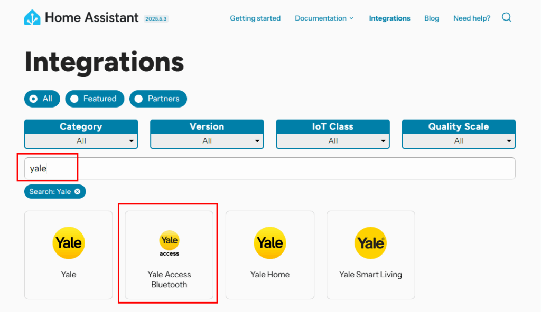Open the Version dropdown

(x=207, y=141)
